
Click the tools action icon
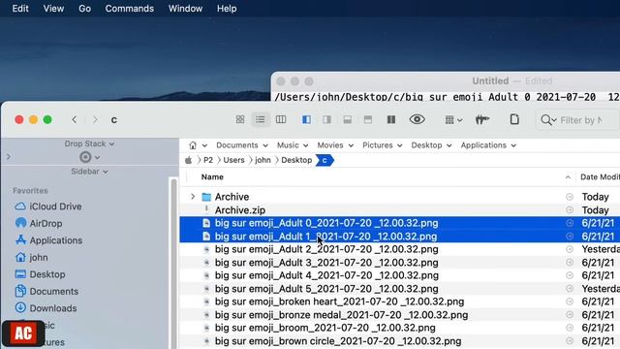[x=482, y=119]
